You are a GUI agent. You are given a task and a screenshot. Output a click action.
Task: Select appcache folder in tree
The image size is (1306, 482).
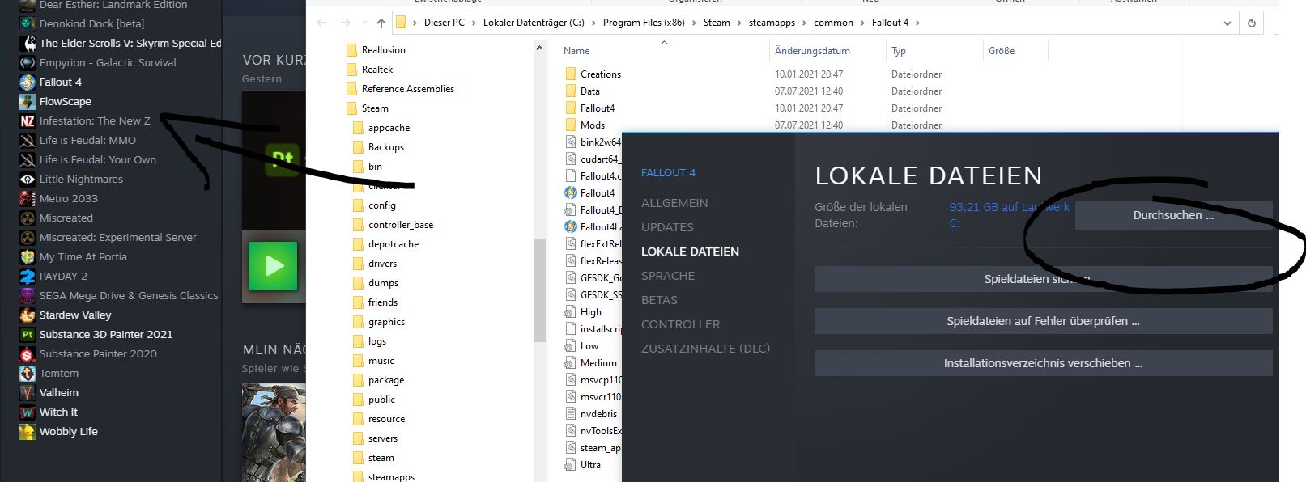pos(389,128)
